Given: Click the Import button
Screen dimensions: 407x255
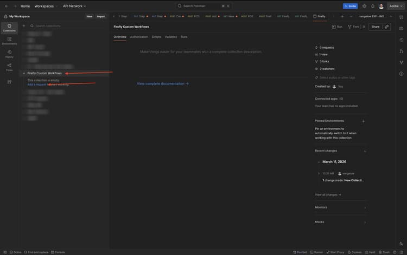Looking at the screenshot, I should pos(101,16).
